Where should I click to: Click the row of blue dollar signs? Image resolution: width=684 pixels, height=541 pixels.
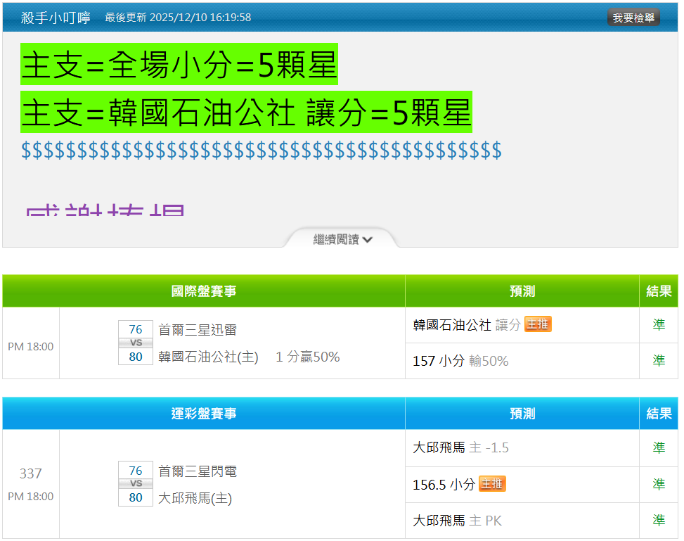[x=262, y=151]
